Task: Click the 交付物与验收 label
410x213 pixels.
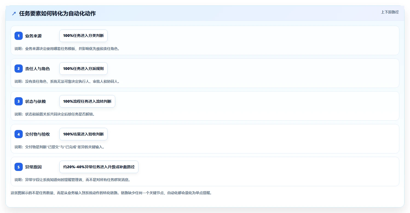Action: [x=37, y=134]
